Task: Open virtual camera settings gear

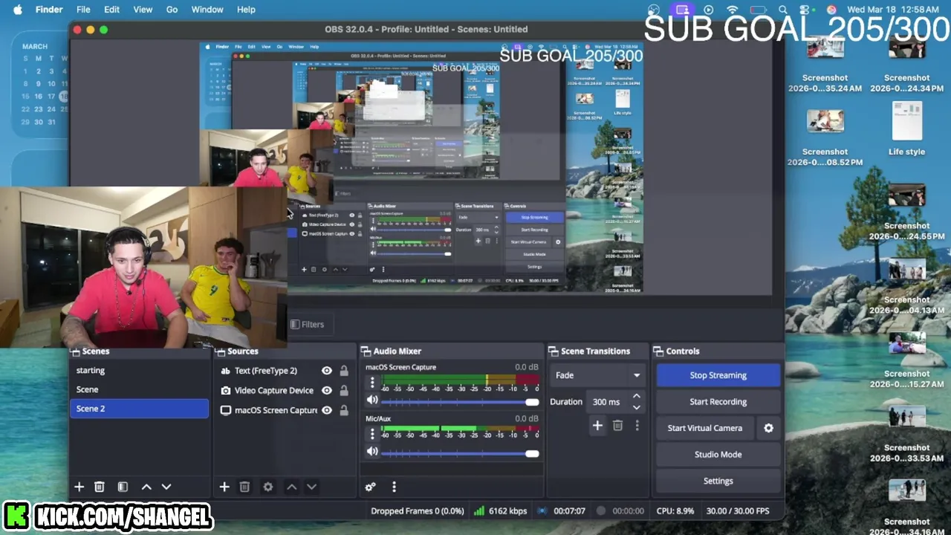Action: point(768,428)
